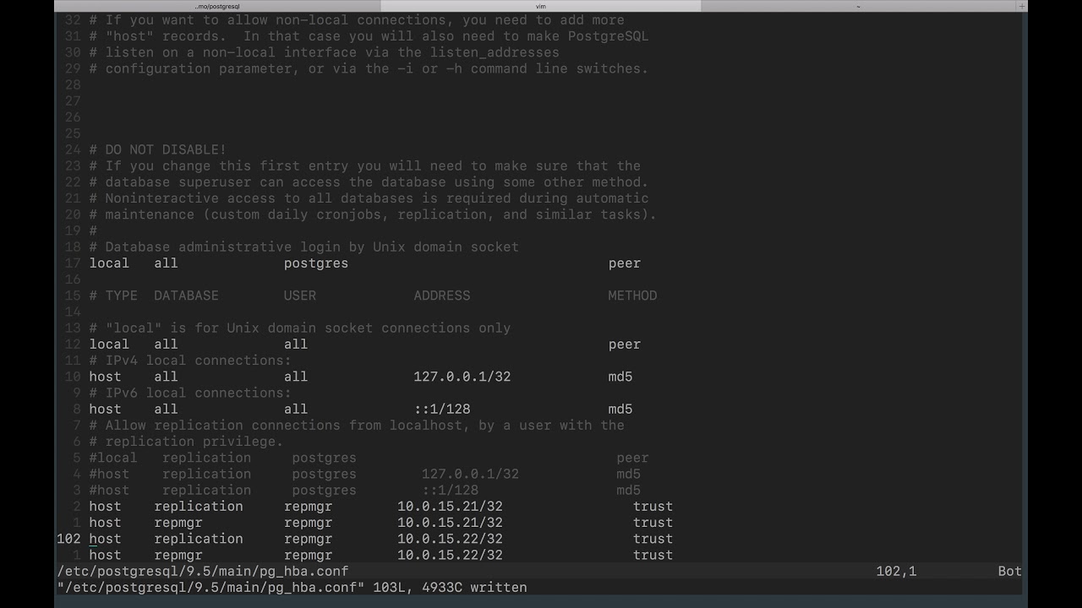The image size is (1082, 608).
Task: Place cursor on 'Database administrative login by Unix domain socket'
Action: coord(312,247)
